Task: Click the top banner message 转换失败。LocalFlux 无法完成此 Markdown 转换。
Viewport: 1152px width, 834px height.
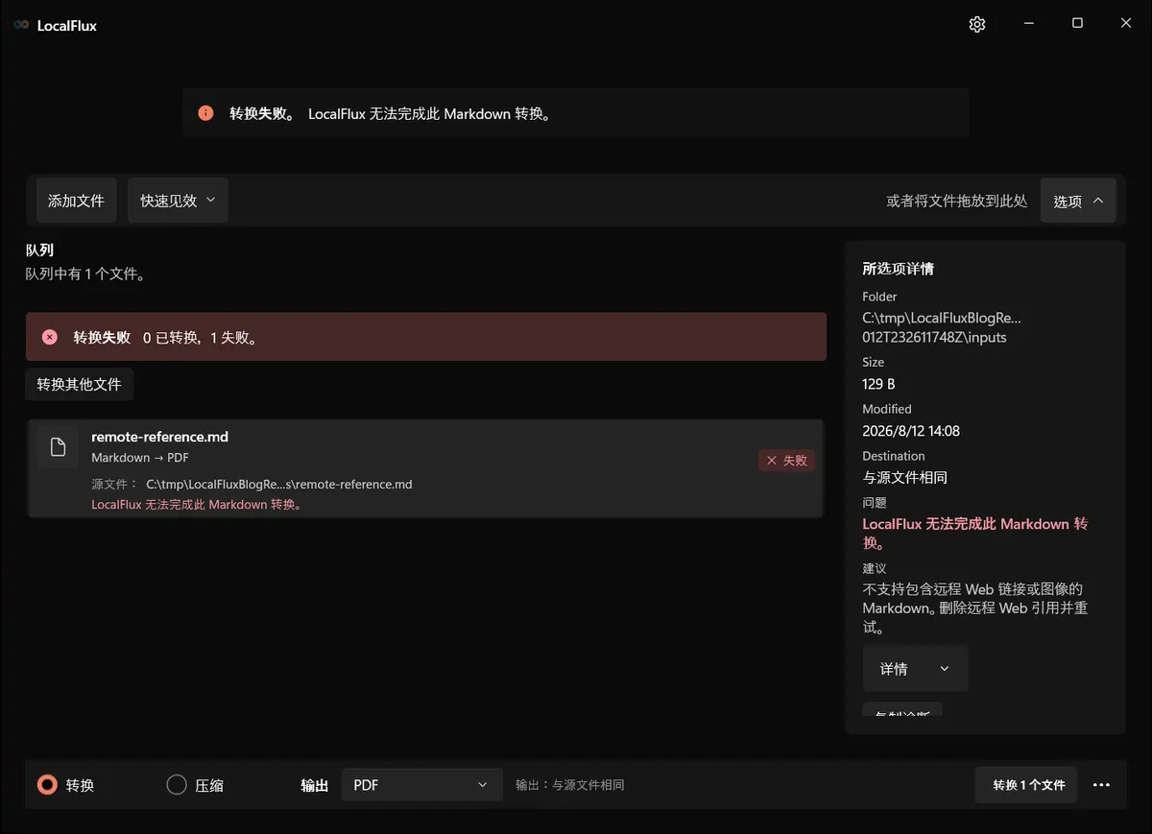Action: click(389, 113)
